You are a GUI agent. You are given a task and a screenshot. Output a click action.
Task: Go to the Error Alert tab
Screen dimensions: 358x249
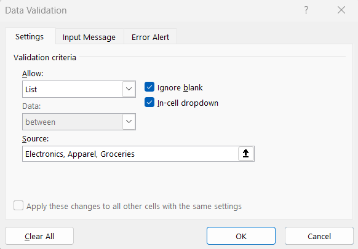click(150, 37)
